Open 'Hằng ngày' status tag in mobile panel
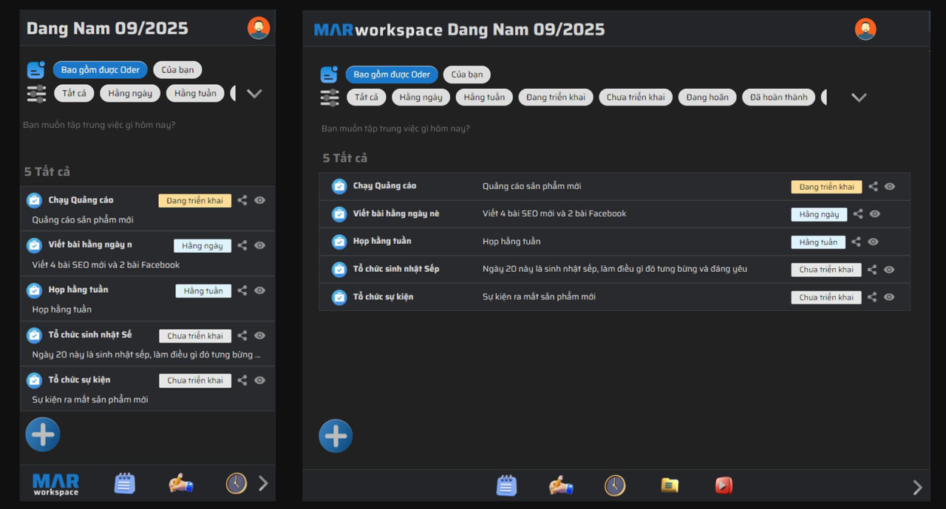This screenshot has height=509, width=946. tap(203, 246)
